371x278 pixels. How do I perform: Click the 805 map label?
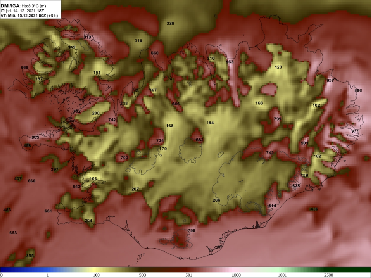(x=35, y=137)
